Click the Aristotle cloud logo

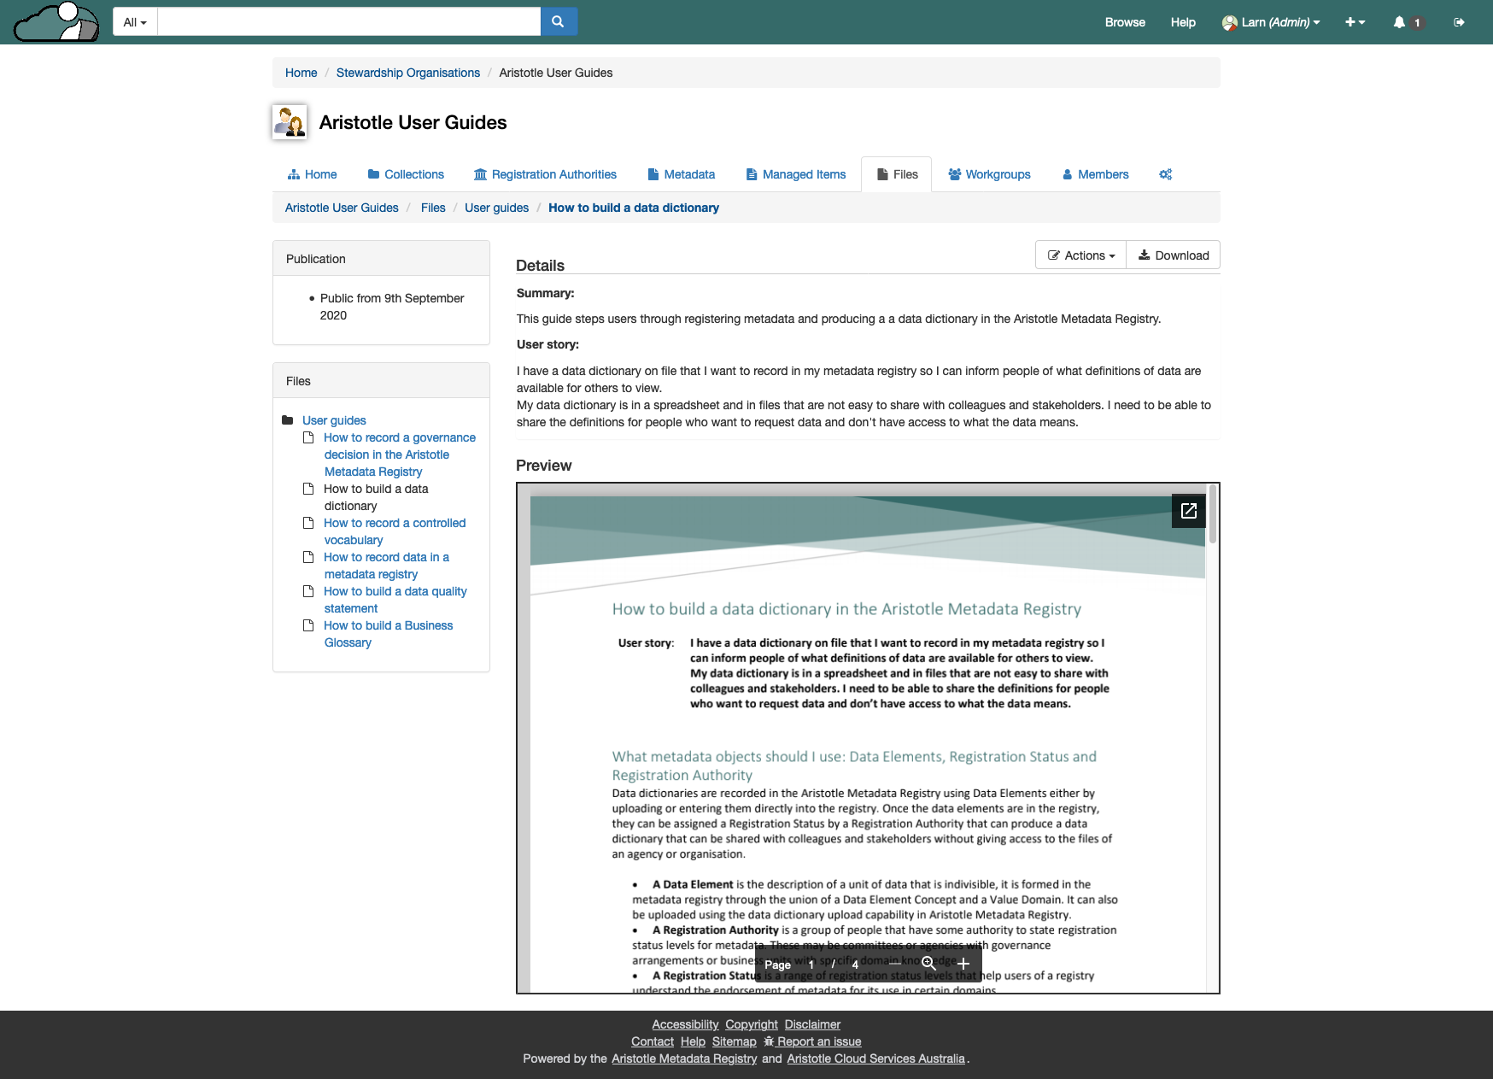(x=57, y=22)
